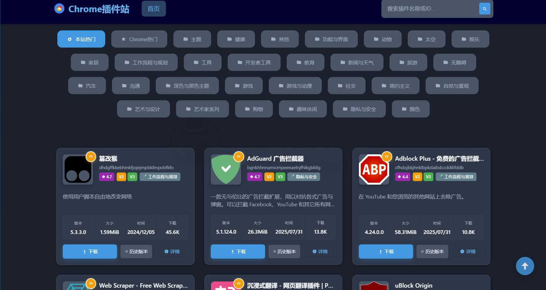Click 隐私与安全 tag on AdGuard card
Image resolution: width=546 pixels, height=290 pixels.
(x=304, y=177)
